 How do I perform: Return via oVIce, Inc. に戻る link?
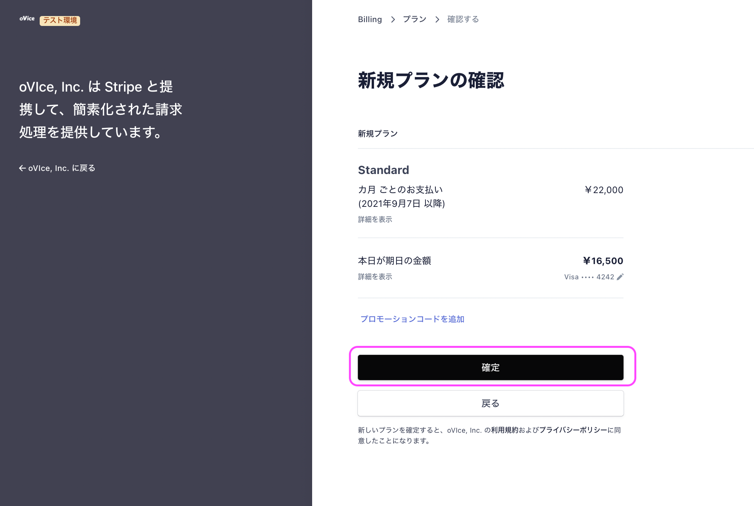pyautogui.click(x=57, y=168)
